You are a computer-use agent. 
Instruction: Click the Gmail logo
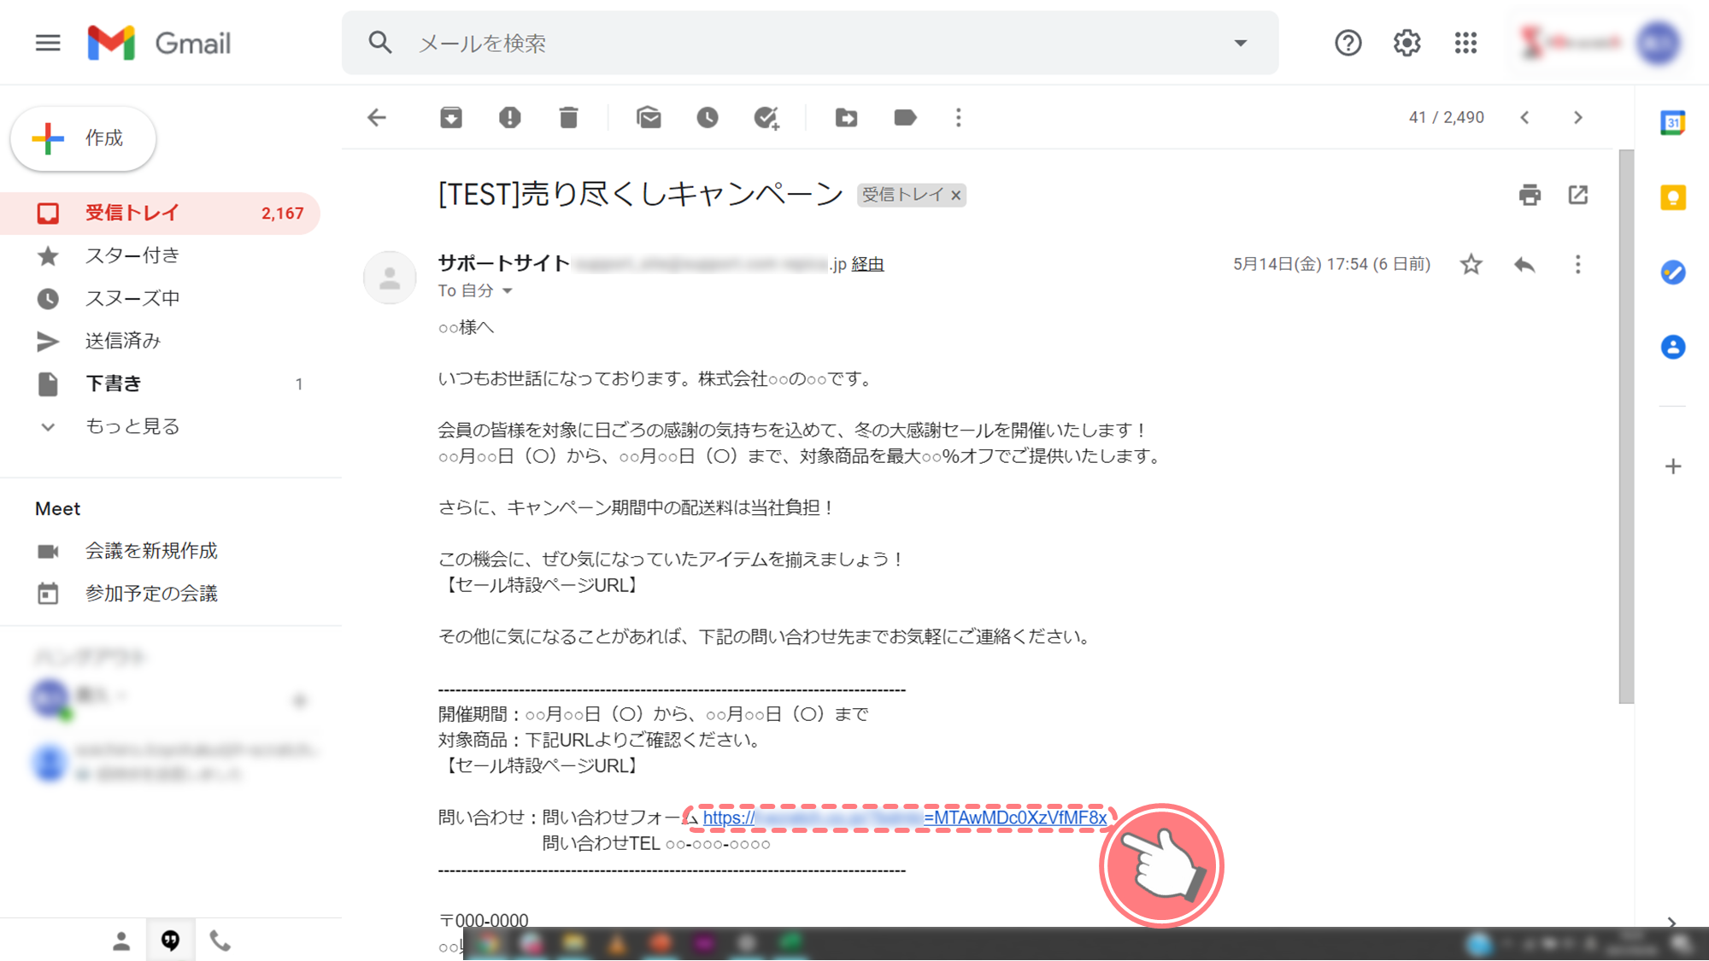coord(159,43)
